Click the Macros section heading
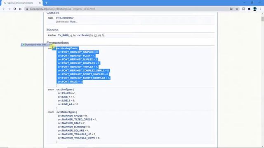The width and height of the screenshot is (264, 148). (52, 30)
